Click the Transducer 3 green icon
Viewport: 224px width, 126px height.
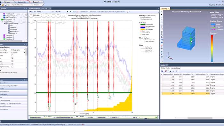coord(4,39)
